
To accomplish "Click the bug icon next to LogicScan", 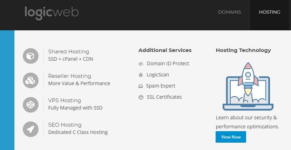I will pos(141,75).
